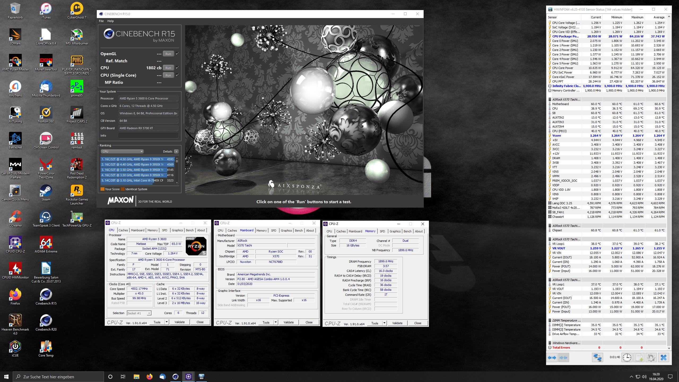Click the Info field in Cinebench
Image resolution: width=679 pixels, height=382 pixels.
click(148, 136)
